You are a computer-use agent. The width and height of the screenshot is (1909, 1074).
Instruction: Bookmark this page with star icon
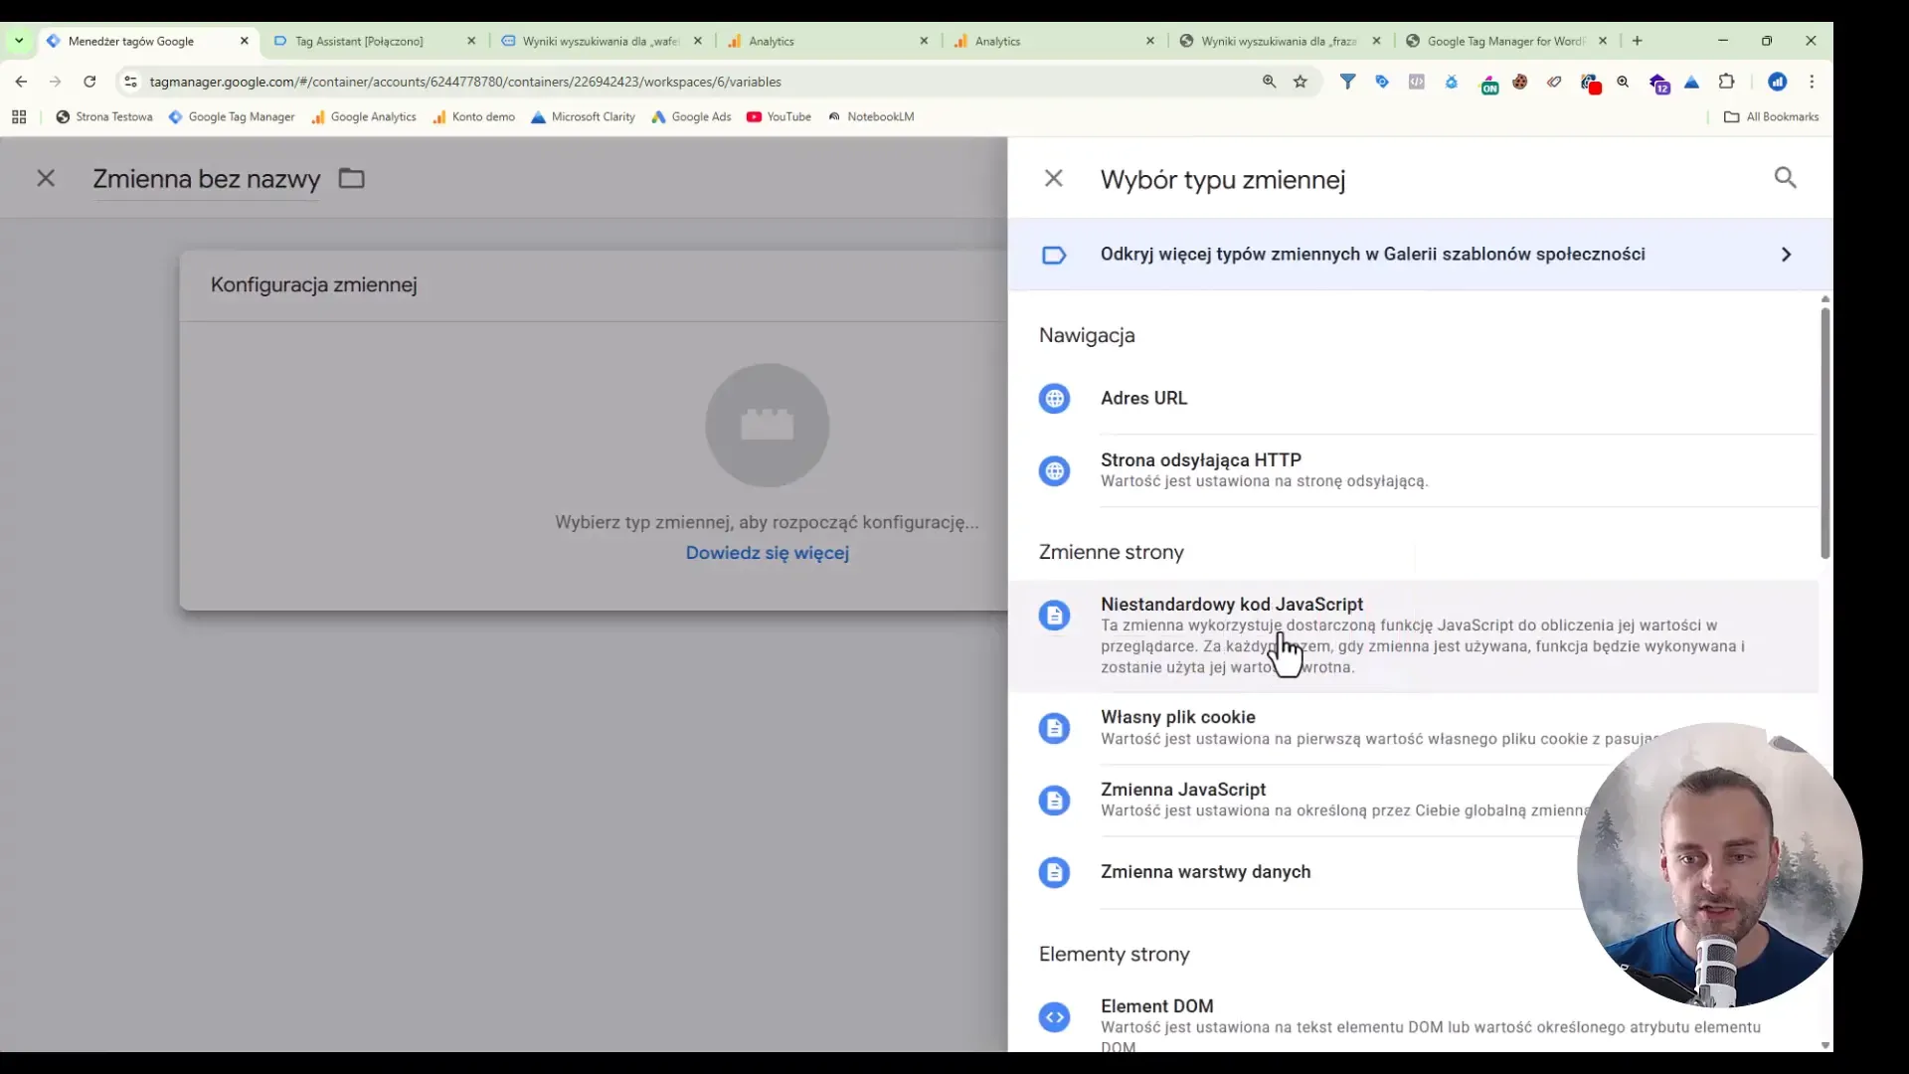(1301, 82)
